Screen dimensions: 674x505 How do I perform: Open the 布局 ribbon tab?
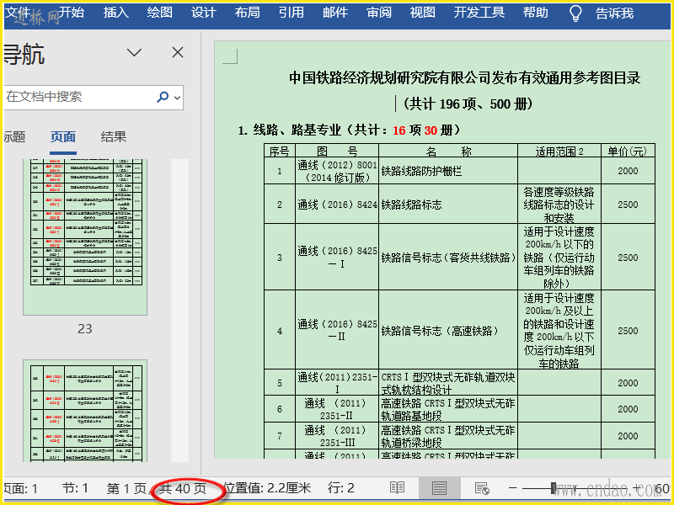[x=247, y=13]
